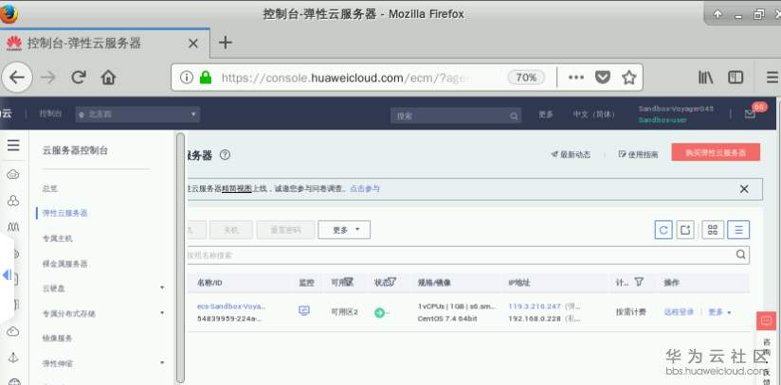
Task: Bookmark this page with the star icon
Action: click(x=629, y=78)
